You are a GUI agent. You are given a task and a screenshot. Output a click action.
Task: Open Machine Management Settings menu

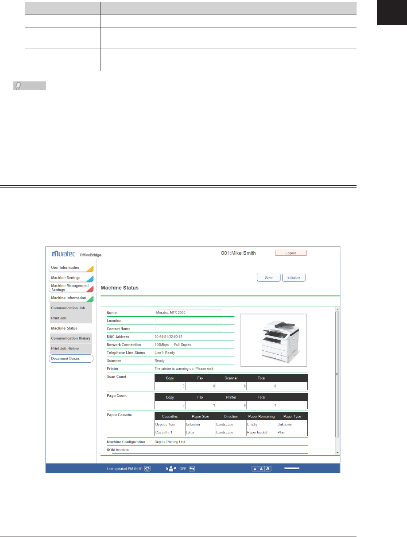[71, 288]
